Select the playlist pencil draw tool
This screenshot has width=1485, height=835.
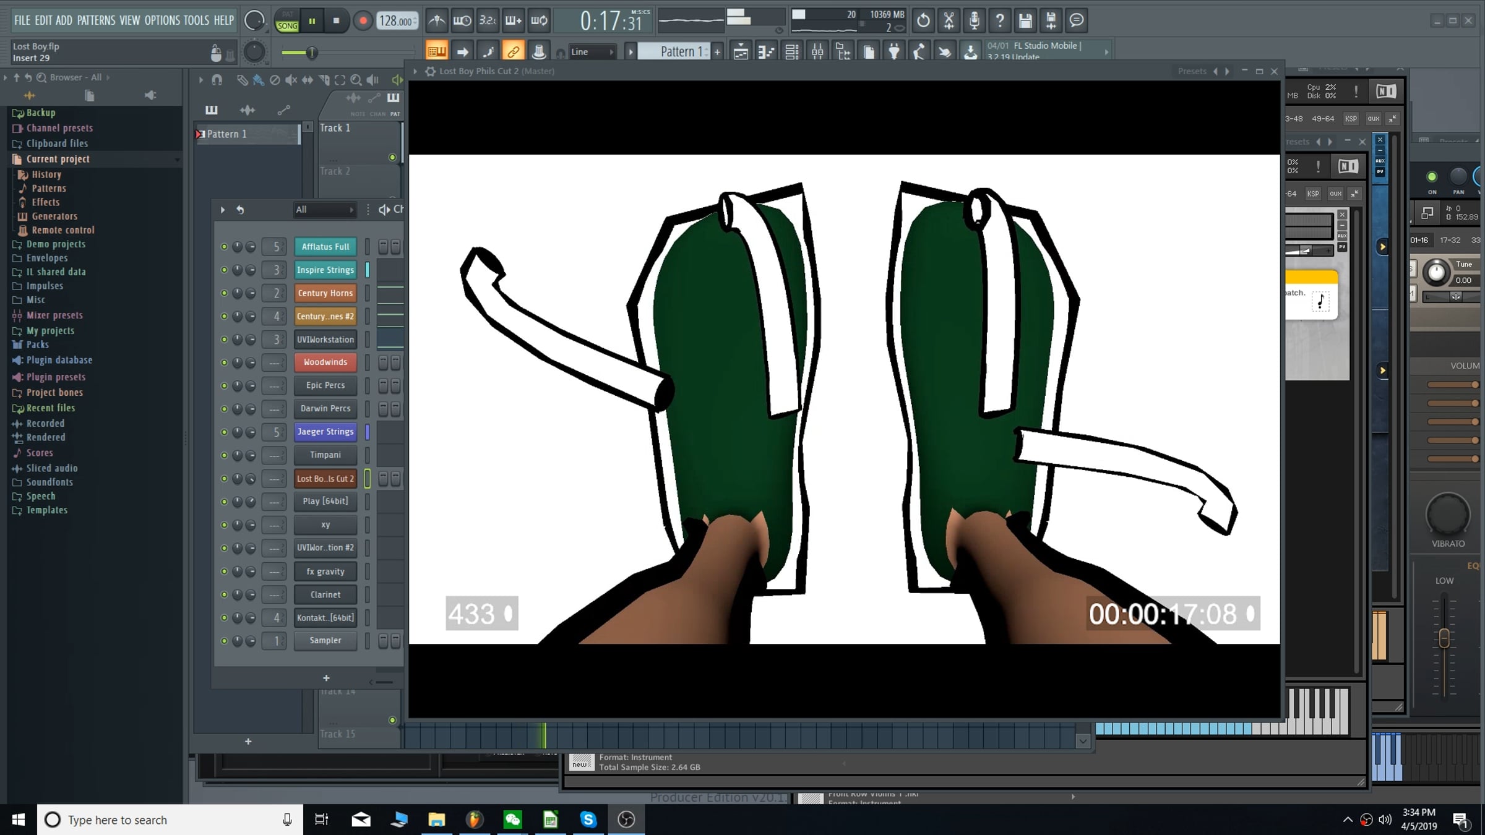[242, 80]
